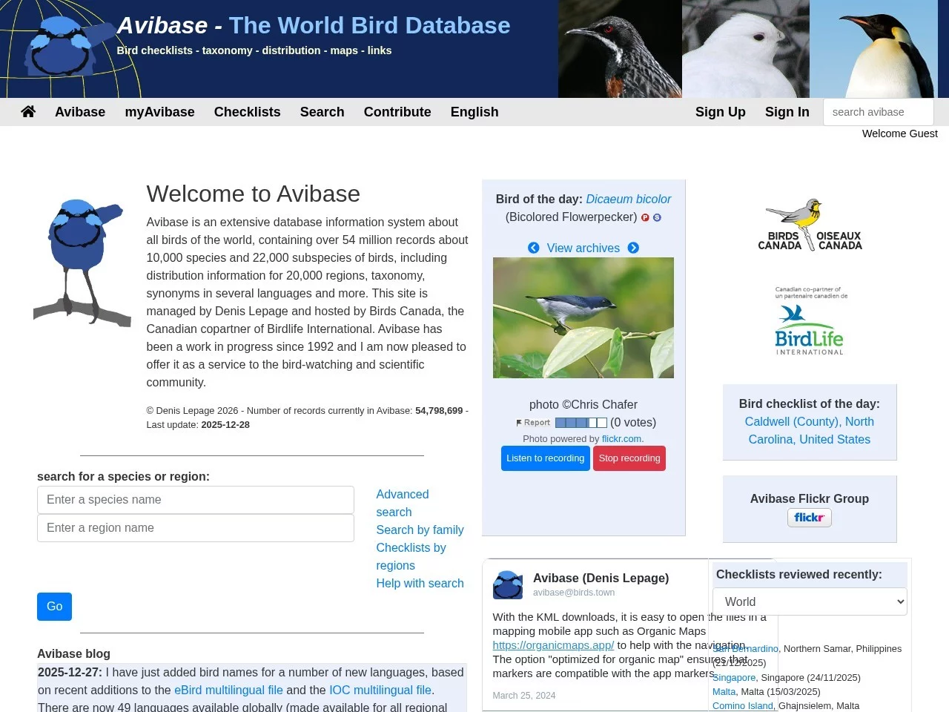Click the home icon in navigation bar
The width and height of the screenshot is (949, 712).
click(x=27, y=111)
